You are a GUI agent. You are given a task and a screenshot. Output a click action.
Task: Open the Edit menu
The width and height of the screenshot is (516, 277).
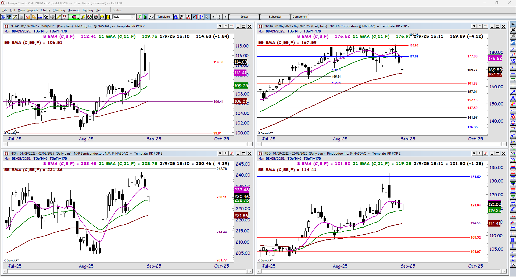[x=13, y=10]
